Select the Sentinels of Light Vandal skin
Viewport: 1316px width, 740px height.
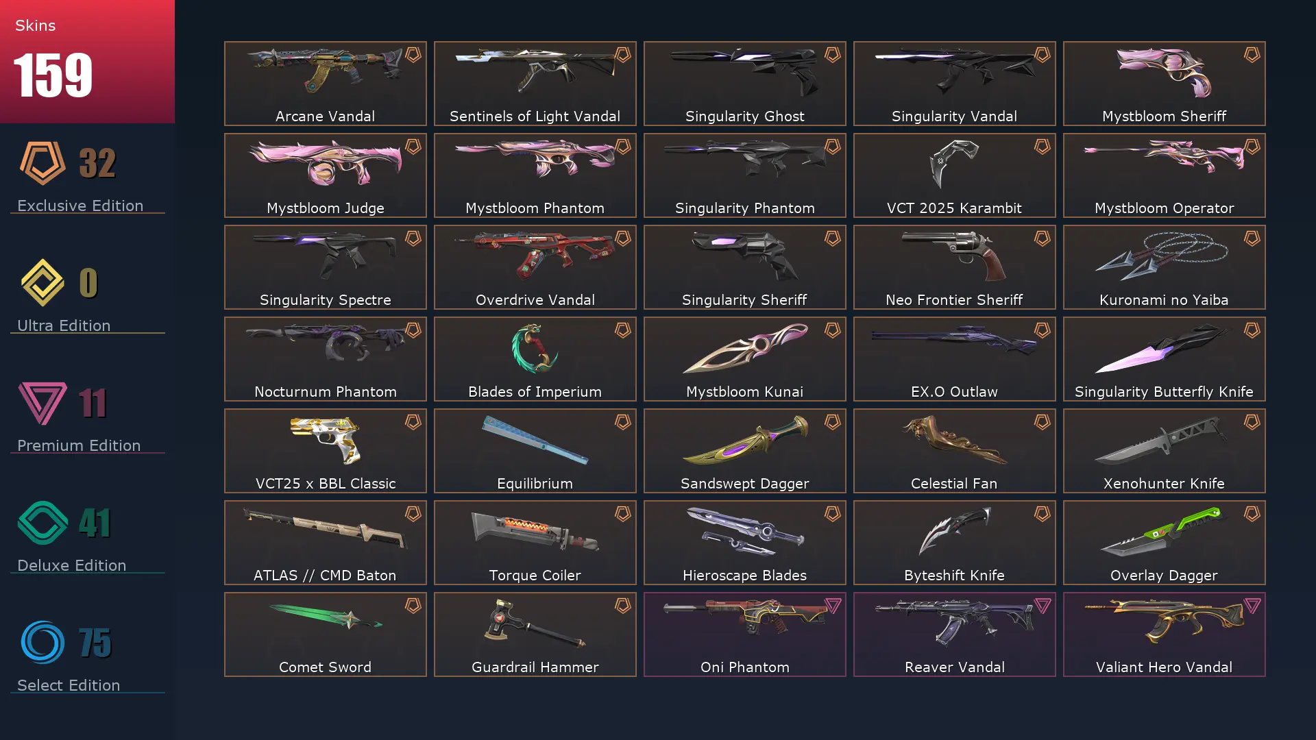(x=535, y=84)
